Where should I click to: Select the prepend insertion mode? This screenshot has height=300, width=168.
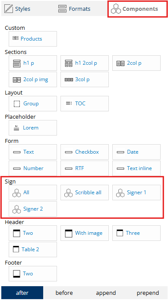tap(148, 293)
